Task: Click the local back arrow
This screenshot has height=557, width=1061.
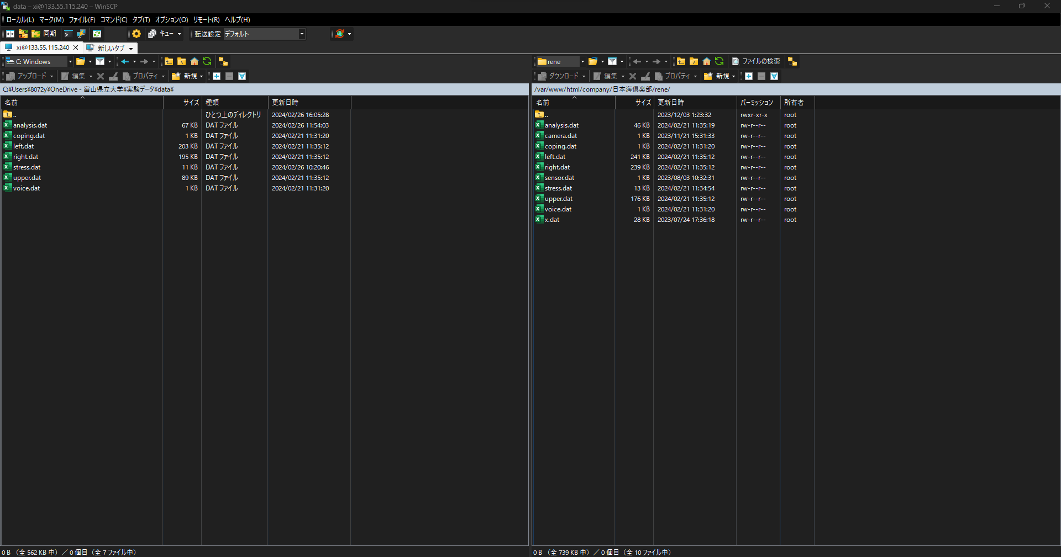Action: tap(125, 61)
